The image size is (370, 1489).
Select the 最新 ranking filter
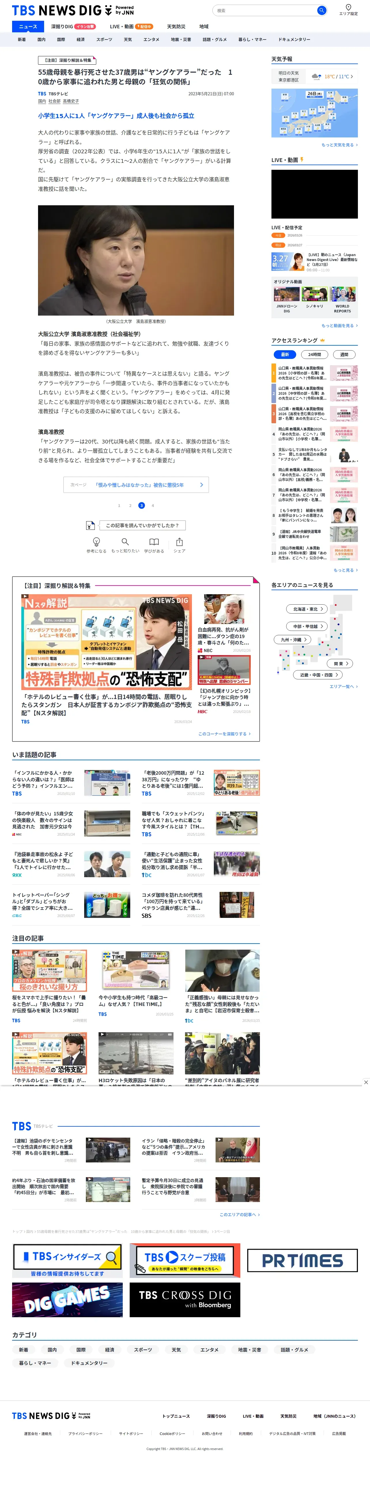pyautogui.click(x=285, y=354)
